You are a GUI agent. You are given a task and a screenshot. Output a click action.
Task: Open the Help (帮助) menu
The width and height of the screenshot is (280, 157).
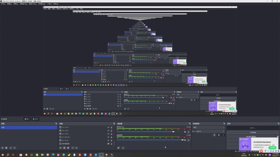[56, 4]
